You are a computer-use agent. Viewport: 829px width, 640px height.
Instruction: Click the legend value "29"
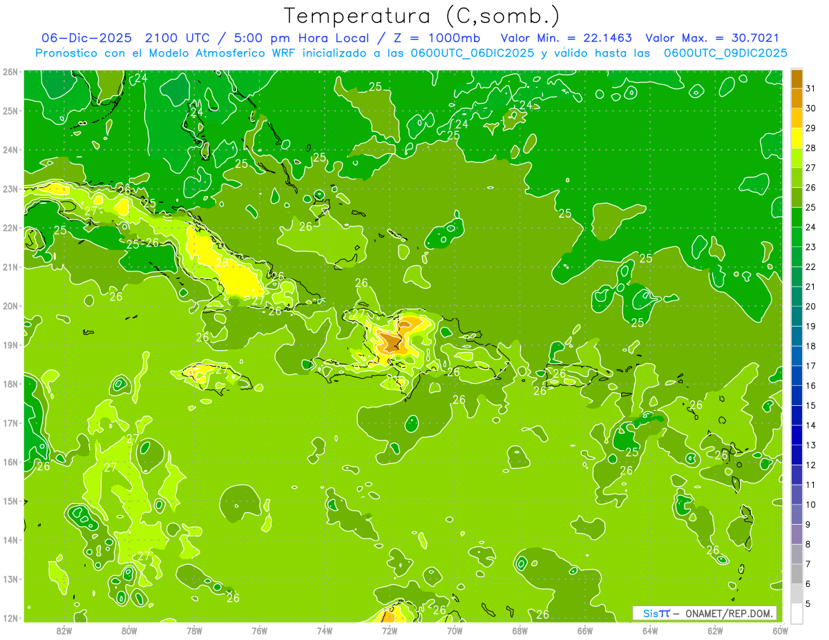810,128
